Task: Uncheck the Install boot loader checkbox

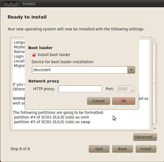Action: (x=34, y=55)
